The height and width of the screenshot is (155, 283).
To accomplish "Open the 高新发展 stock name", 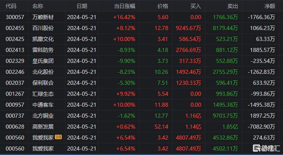I will tap(43, 127).
